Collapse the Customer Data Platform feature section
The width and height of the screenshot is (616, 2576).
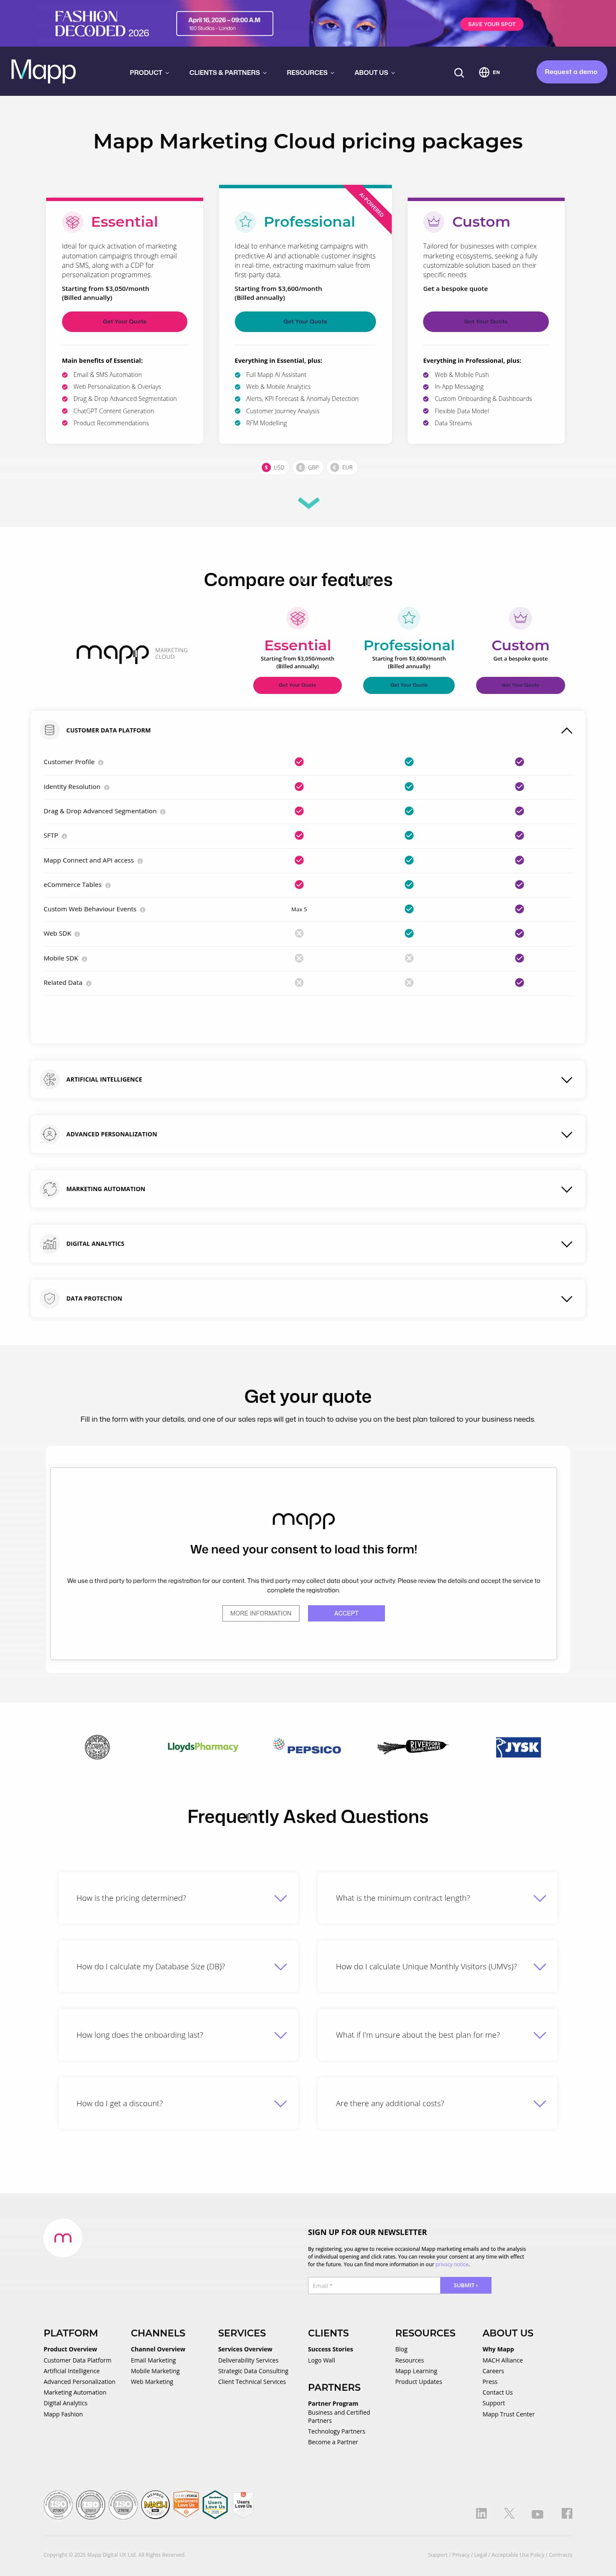pyautogui.click(x=567, y=730)
